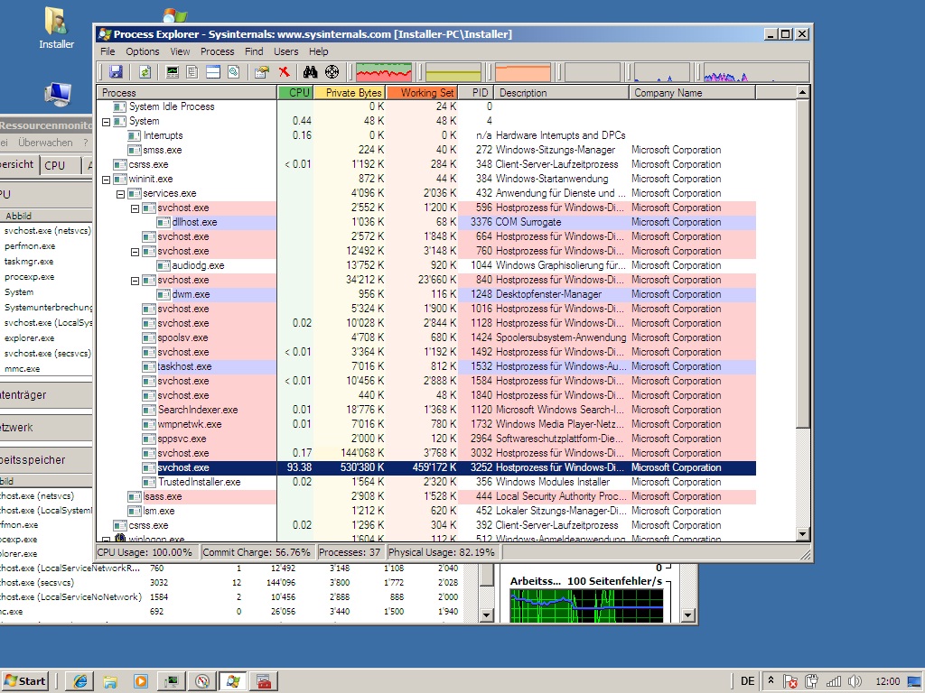Select the TrustedInstaller.exe process row
This screenshot has height=693, width=925.
point(426,482)
